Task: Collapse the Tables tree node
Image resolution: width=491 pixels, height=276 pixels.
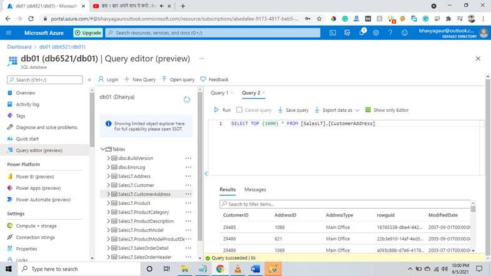Action: pos(103,149)
